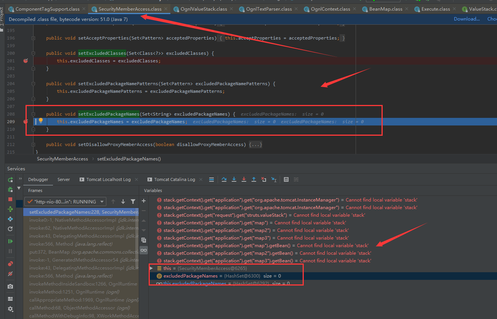This screenshot has width=497, height=319.
Task: Open the Tomcat Localhost Log tab
Action: click(x=108, y=179)
